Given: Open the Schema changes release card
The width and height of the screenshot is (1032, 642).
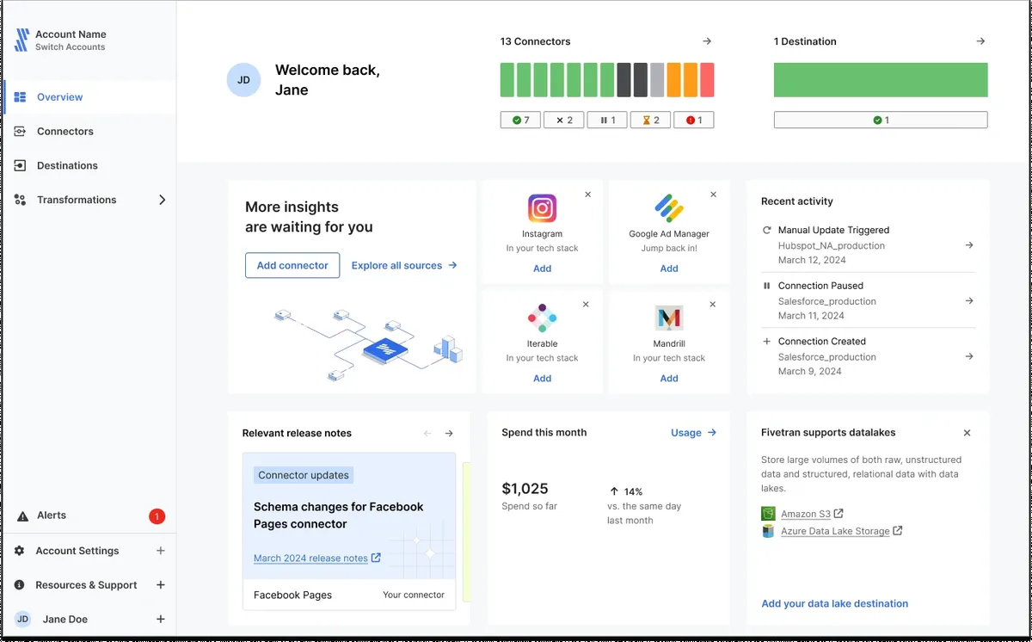Looking at the screenshot, I should [349, 531].
